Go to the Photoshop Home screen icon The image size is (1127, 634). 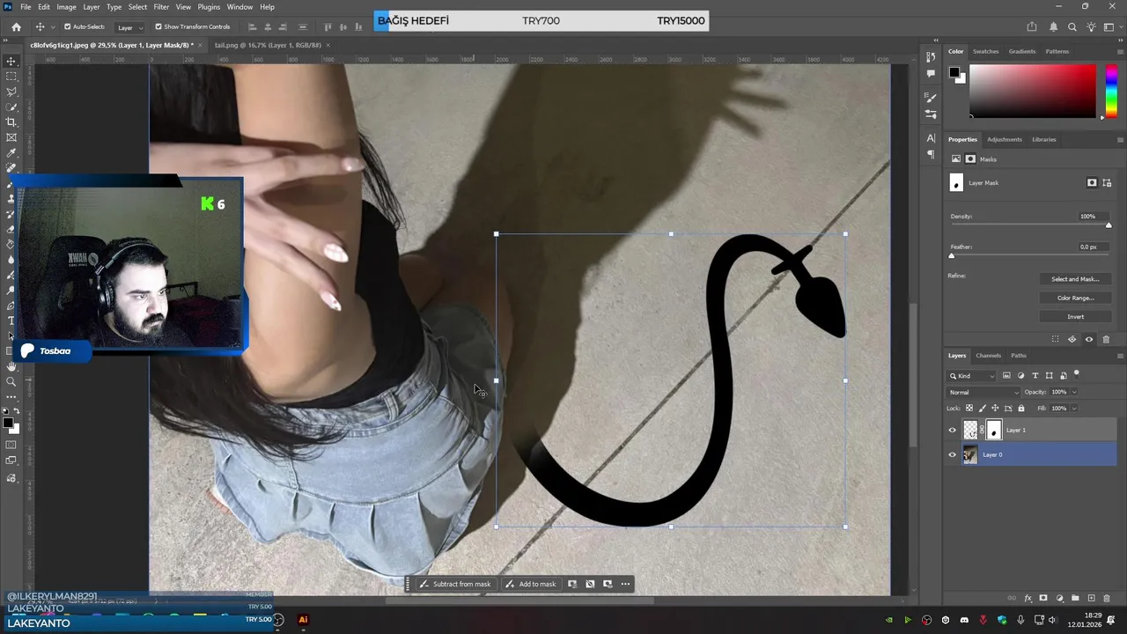(16, 26)
